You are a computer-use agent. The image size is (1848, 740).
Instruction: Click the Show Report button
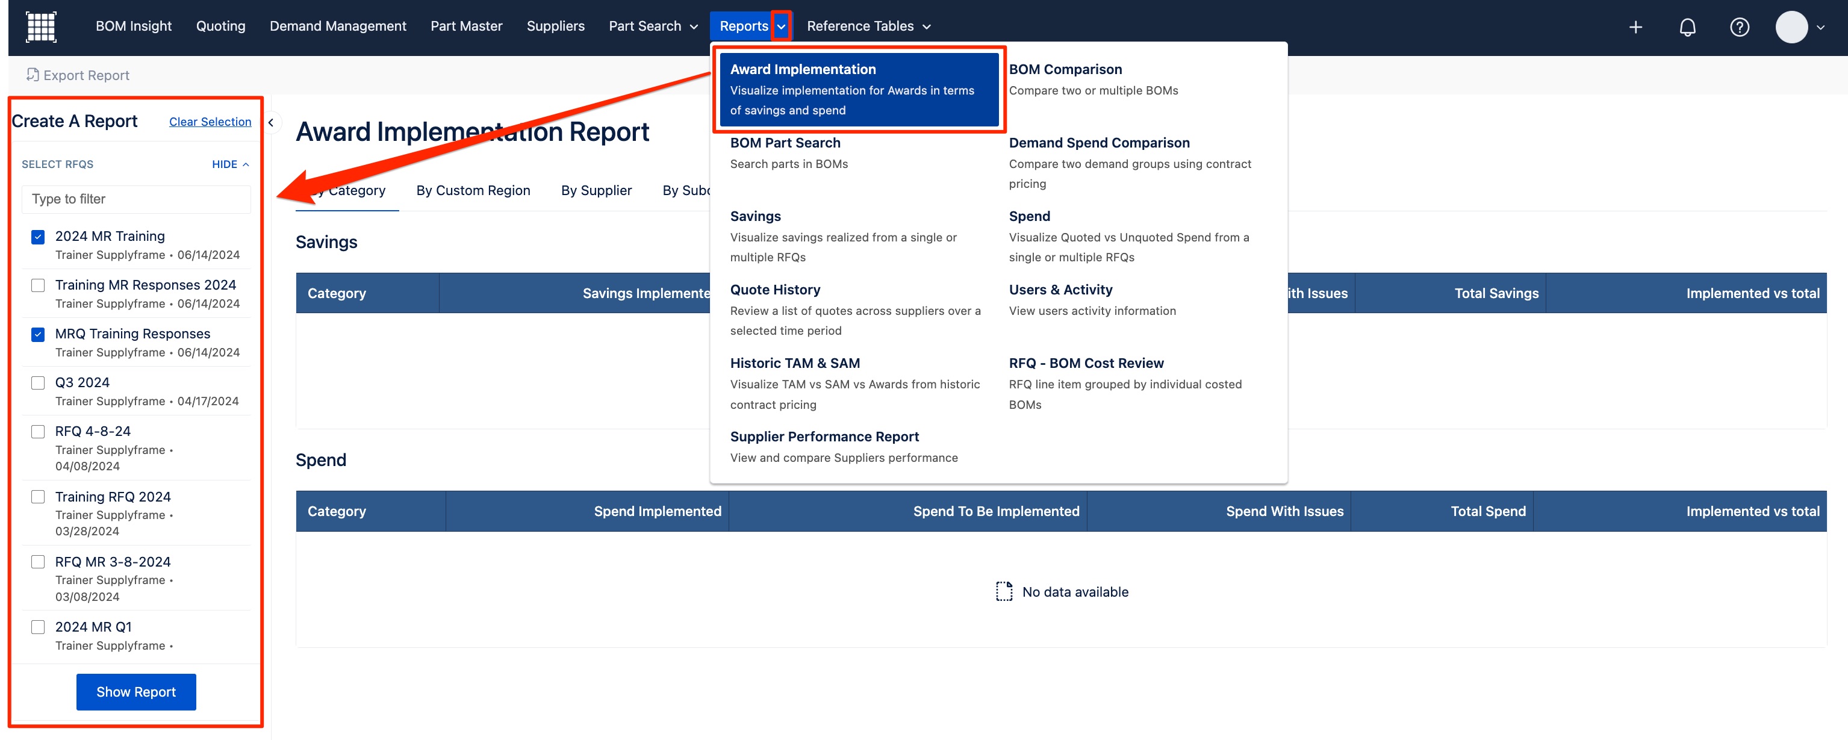coord(135,691)
